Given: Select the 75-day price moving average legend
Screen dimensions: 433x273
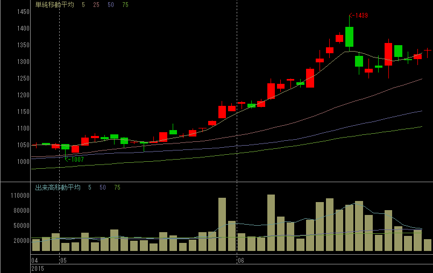Looking at the screenshot, I should [125, 5].
